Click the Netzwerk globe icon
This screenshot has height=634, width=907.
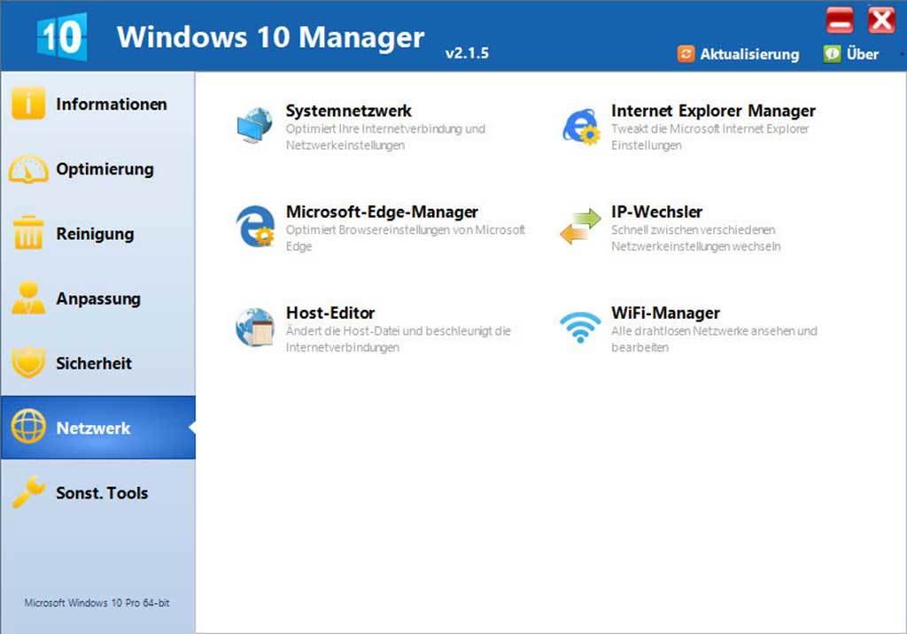27,427
